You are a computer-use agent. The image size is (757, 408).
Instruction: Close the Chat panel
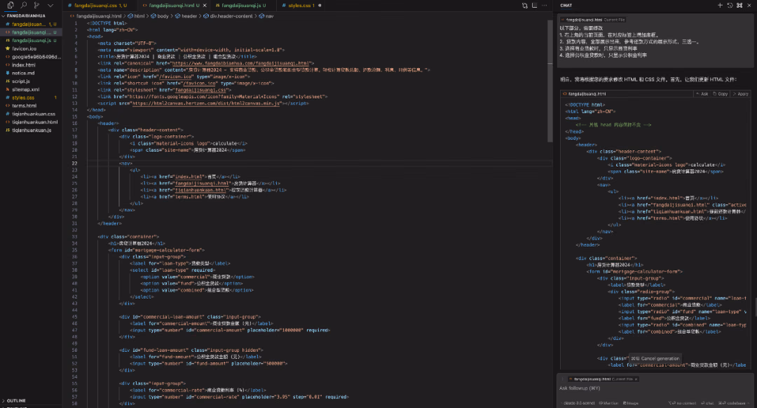tap(749, 6)
